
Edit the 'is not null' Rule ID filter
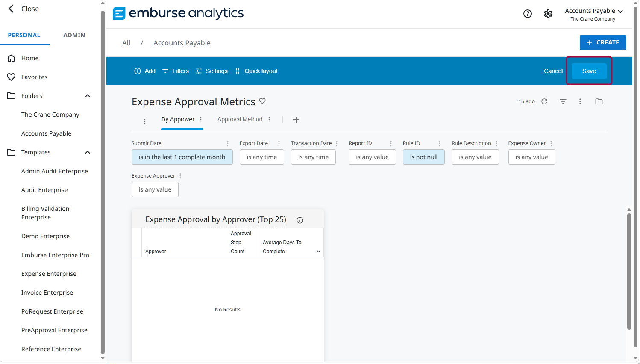coord(423,157)
